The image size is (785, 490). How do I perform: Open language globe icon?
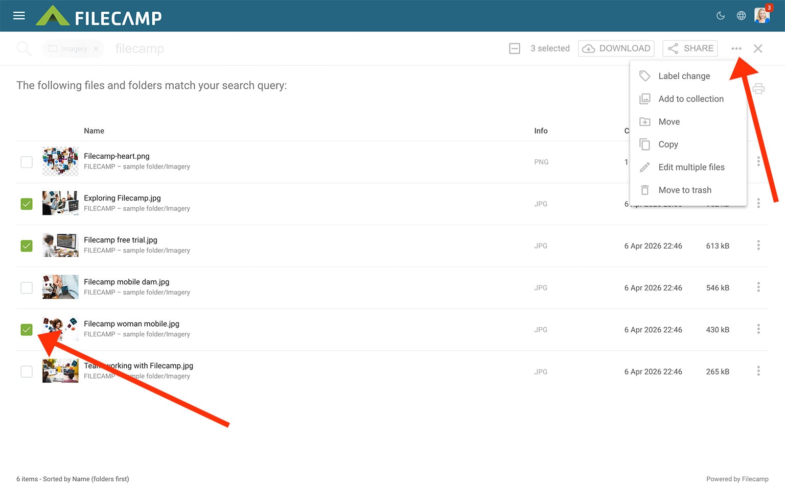tap(741, 16)
